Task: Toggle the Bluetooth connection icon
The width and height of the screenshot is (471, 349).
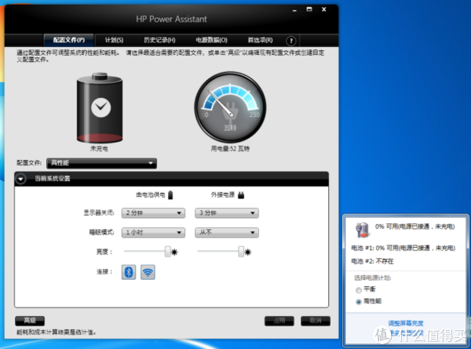Action: pyautogui.click(x=129, y=272)
